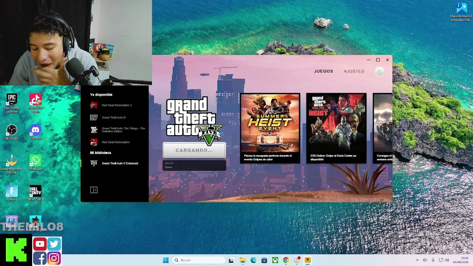Open Microsoft Store from the taskbar

(264, 260)
